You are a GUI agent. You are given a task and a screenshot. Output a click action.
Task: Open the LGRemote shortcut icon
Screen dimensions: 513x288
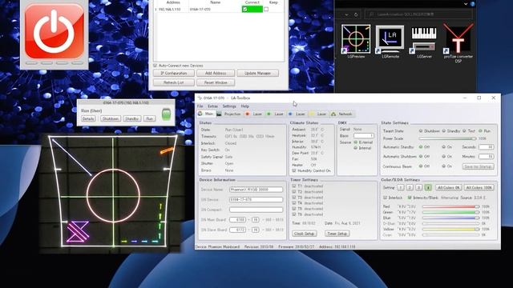click(x=390, y=39)
